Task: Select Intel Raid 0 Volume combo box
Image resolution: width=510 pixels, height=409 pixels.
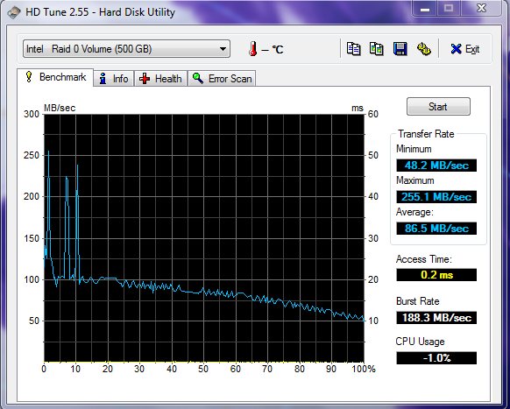Action: pyautogui.click(x=126, y=49)
